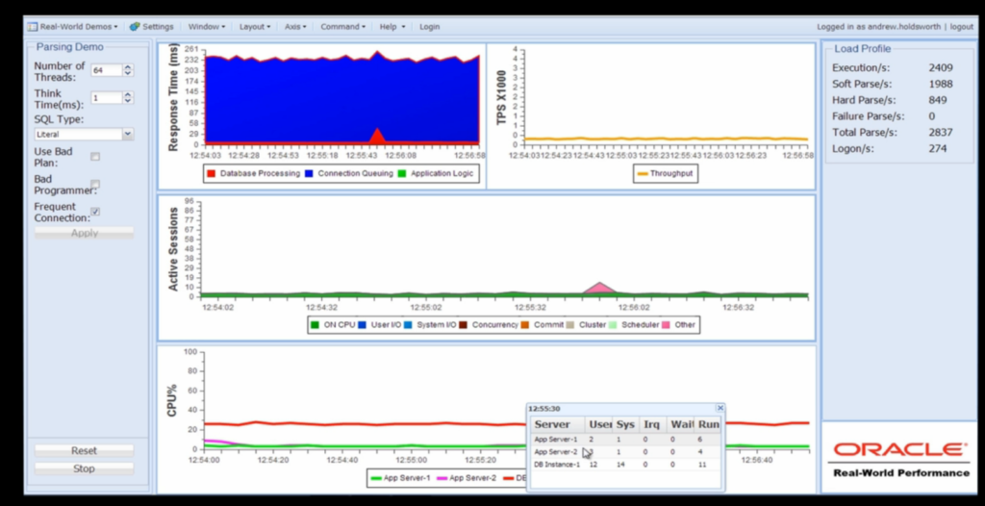Open the Layout menu

point(254,26)
